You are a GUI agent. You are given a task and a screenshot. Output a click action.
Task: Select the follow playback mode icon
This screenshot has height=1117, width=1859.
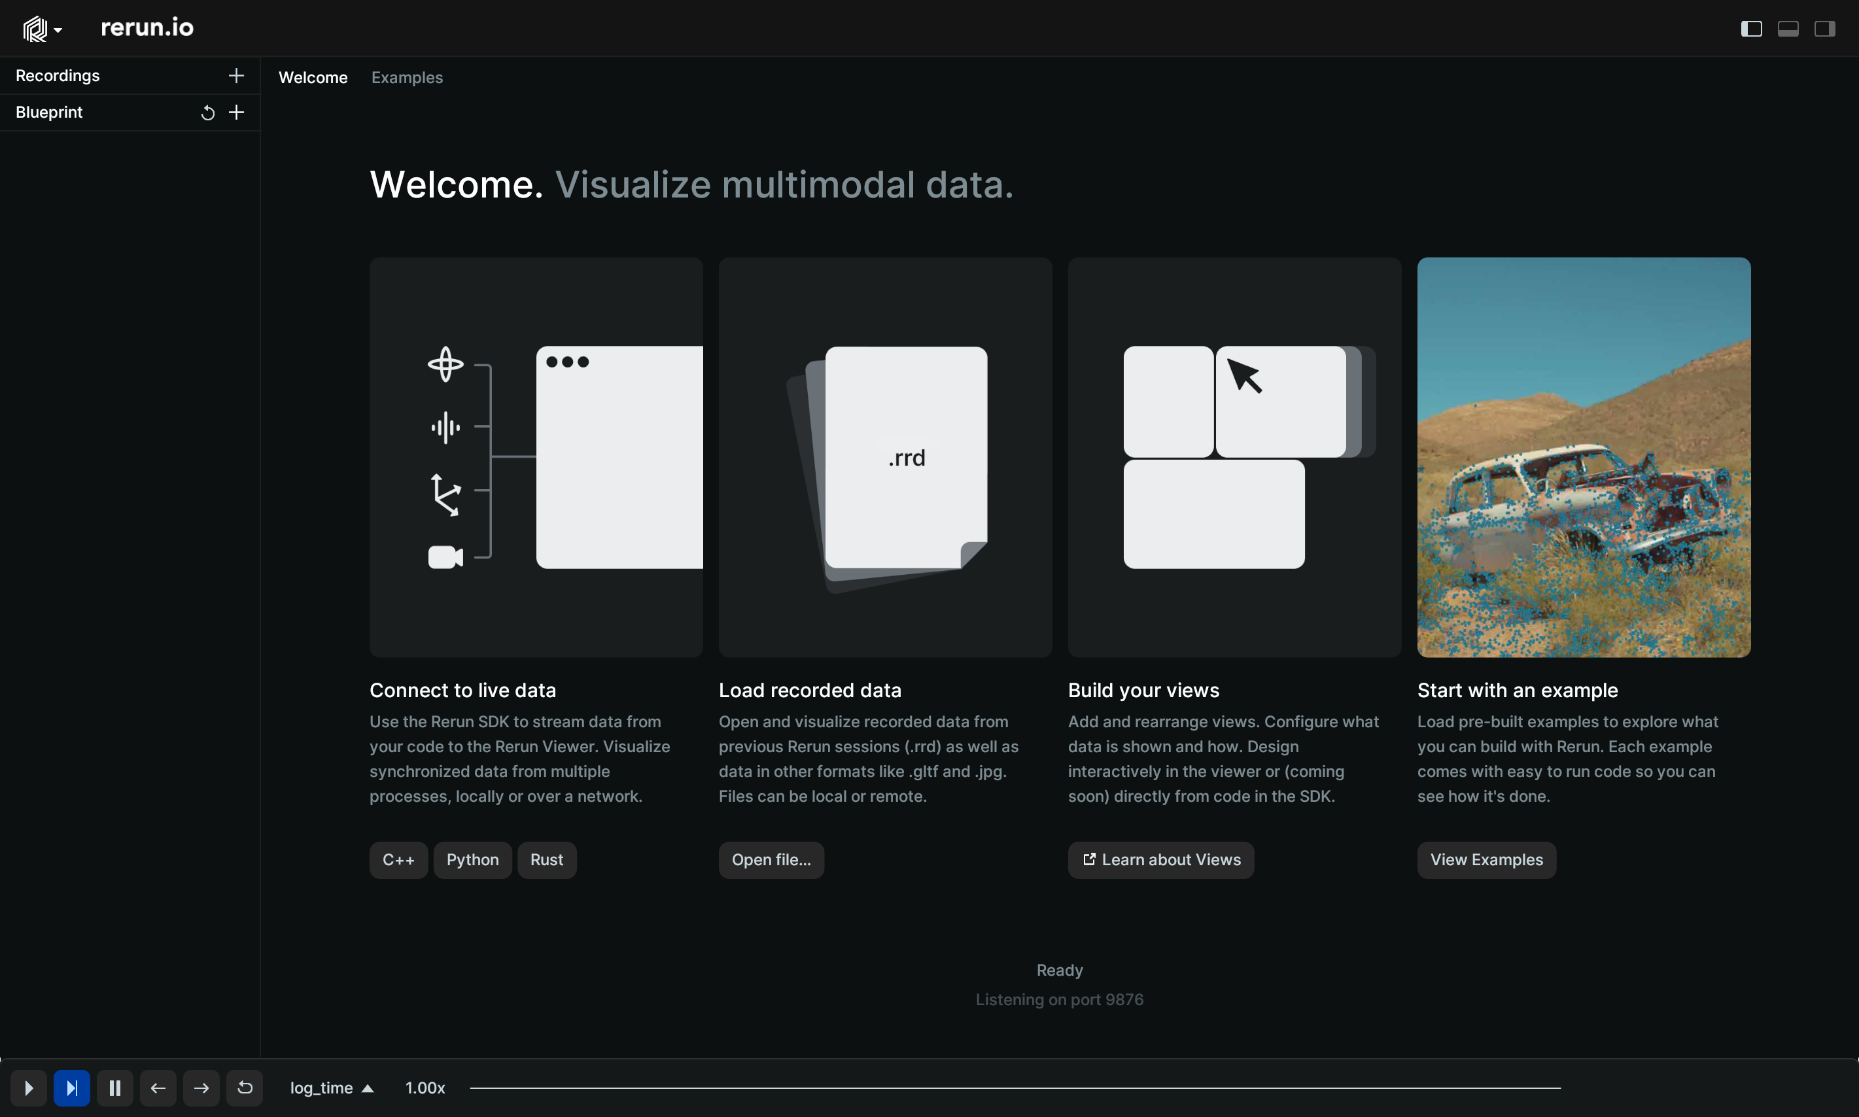pyautogui.click(x=71, y=1088)
